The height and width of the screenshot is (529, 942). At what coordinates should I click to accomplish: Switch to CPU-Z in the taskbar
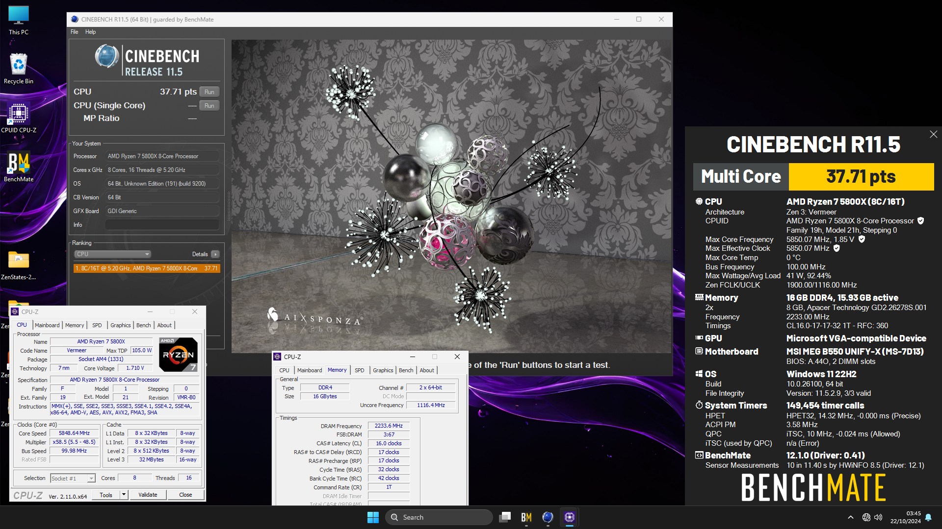click(570, 517)
